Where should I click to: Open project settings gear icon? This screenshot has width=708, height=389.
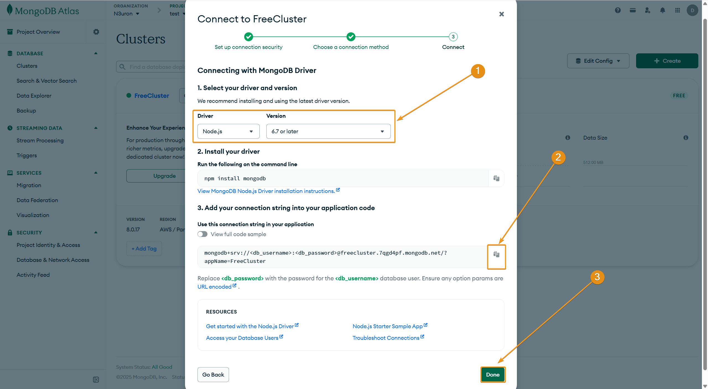coord(96,32)
